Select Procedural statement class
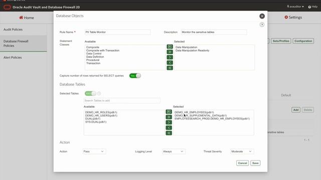 (x=93, y=60)
